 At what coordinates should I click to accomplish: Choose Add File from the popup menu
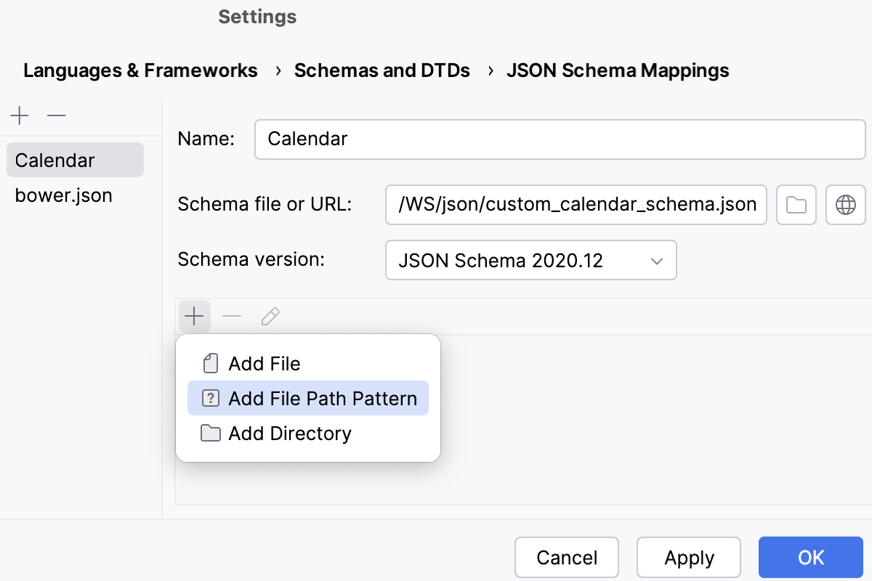(265, 363)
